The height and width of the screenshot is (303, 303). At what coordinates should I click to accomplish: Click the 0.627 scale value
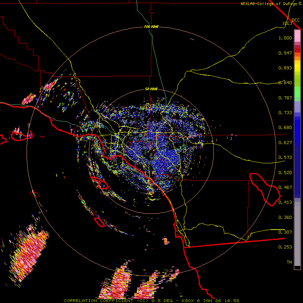pos(285,143)
